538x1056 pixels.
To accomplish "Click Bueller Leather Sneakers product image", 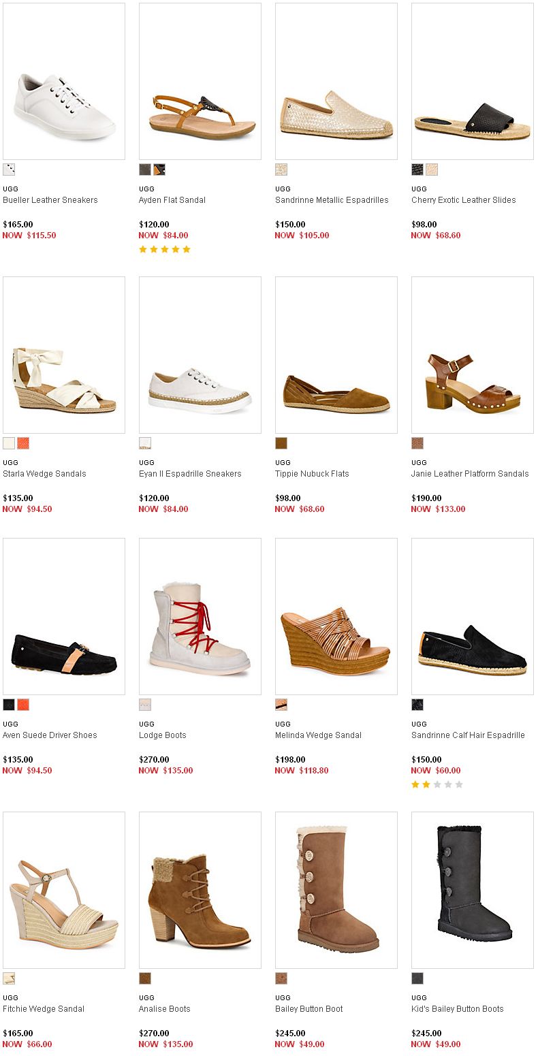I will coord(64,82).
